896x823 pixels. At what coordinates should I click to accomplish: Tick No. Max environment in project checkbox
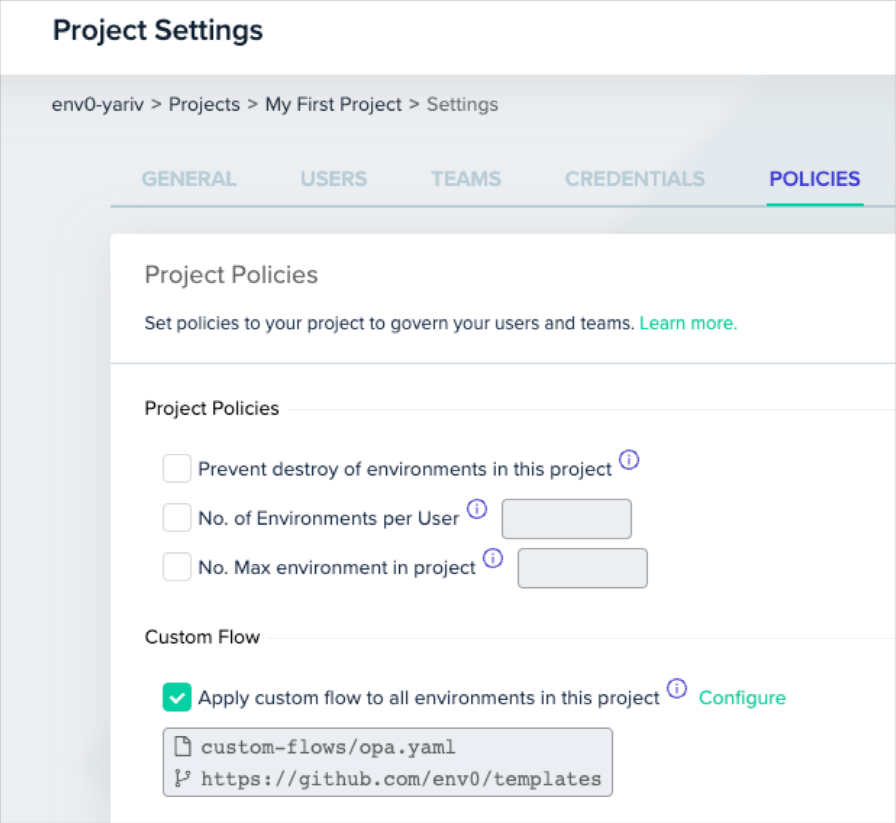(x=177, y=567)
